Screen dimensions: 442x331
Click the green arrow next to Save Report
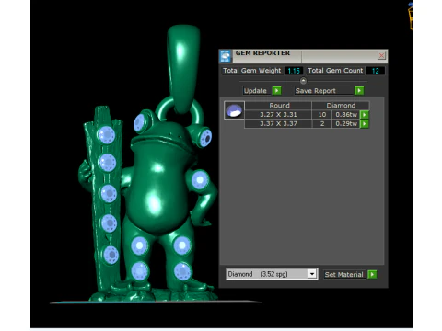359,91
